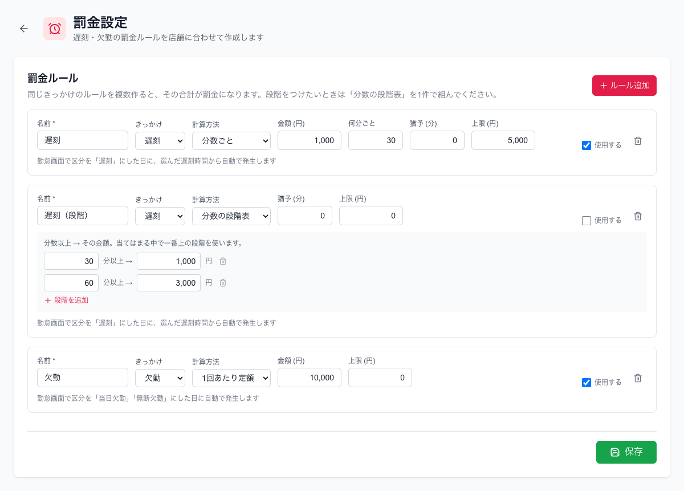Go back with the left arrow icon
Image resolution: width=684 pixels, height=491 pixels.
tap(24, 29)
